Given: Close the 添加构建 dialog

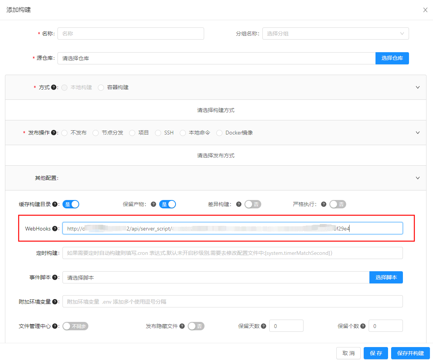Looking at the screenshot, I should tap(425, 10).
